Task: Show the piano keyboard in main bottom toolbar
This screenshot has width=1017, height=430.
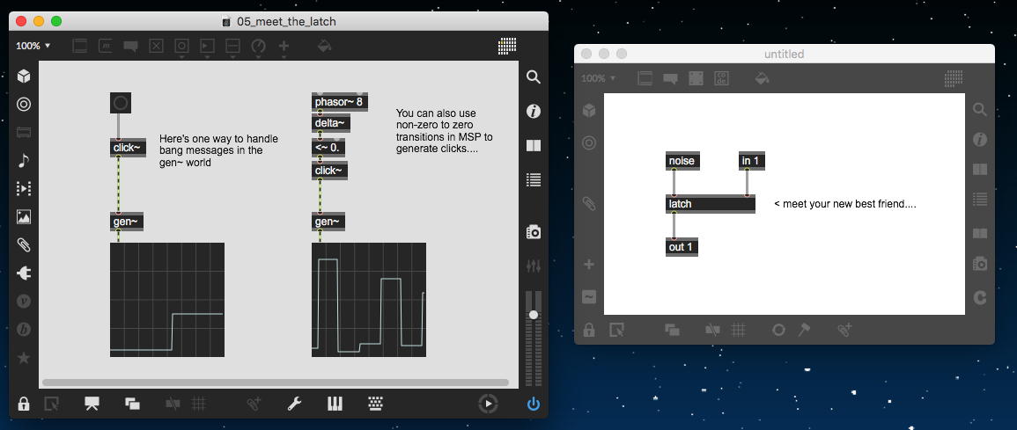Action: 335,404
